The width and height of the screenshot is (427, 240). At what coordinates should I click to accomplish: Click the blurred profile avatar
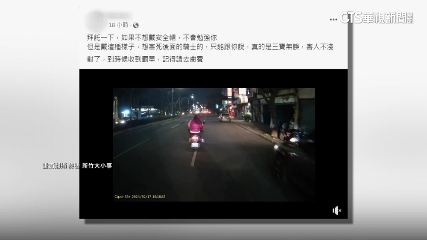click(96, 20)
